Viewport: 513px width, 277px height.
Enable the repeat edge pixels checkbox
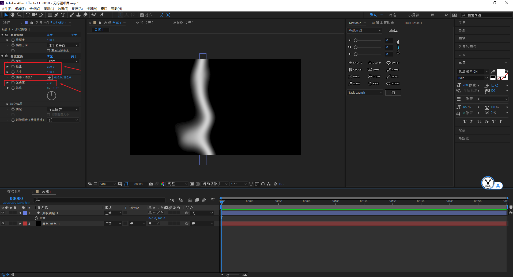tap(48, 51)
